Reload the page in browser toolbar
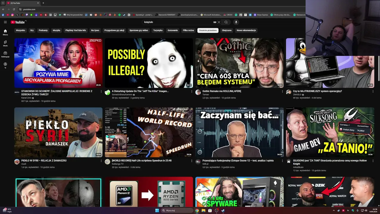Screen dimensions: 380x214 click(x=14, y=9)
